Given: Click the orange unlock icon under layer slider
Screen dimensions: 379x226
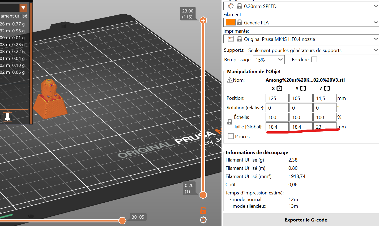Looking at the screenshot, I should click(x=203, y=211).
